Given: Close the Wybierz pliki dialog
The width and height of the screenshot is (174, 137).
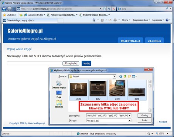Looking at the screenshot, I should (x=149, y=69).
